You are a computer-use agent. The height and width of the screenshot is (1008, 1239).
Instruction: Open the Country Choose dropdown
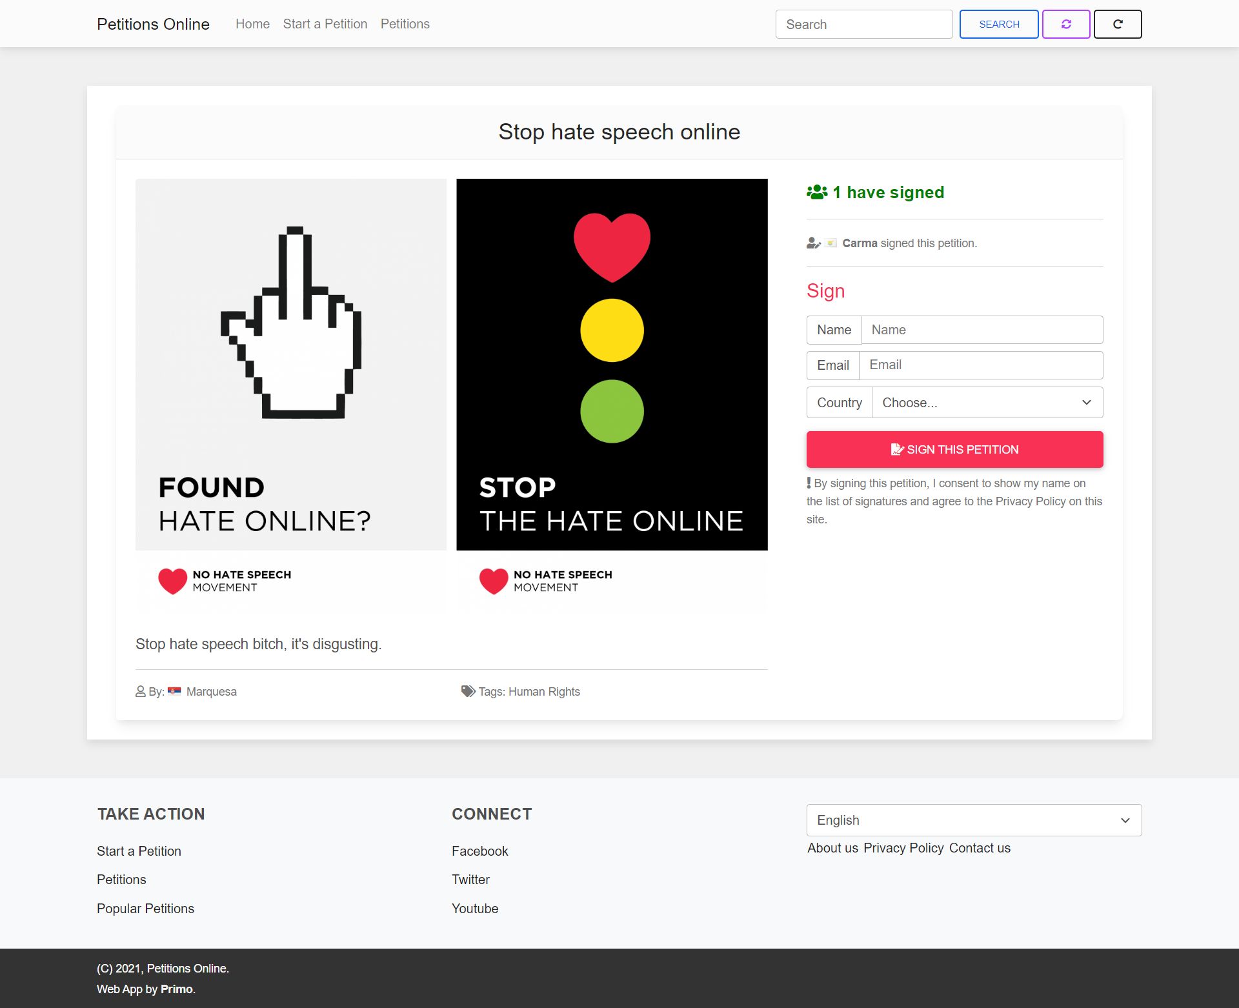pyautogui.click(x=987, y=403)
